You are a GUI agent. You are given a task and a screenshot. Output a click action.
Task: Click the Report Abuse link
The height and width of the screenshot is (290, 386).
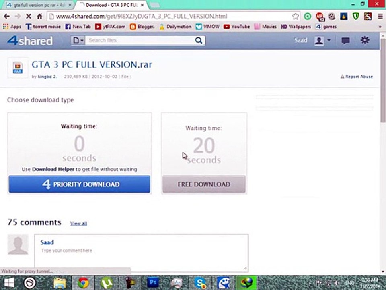click(x=357, y=77)
